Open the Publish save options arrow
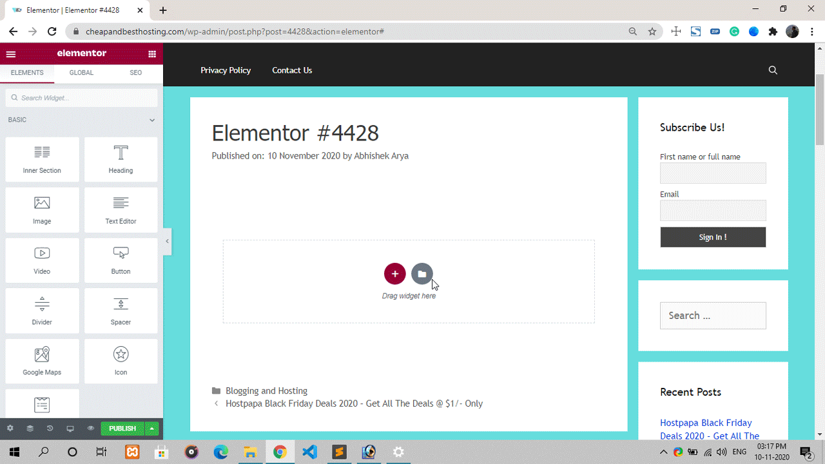This screenshot has width=825, height=464. 152,429
